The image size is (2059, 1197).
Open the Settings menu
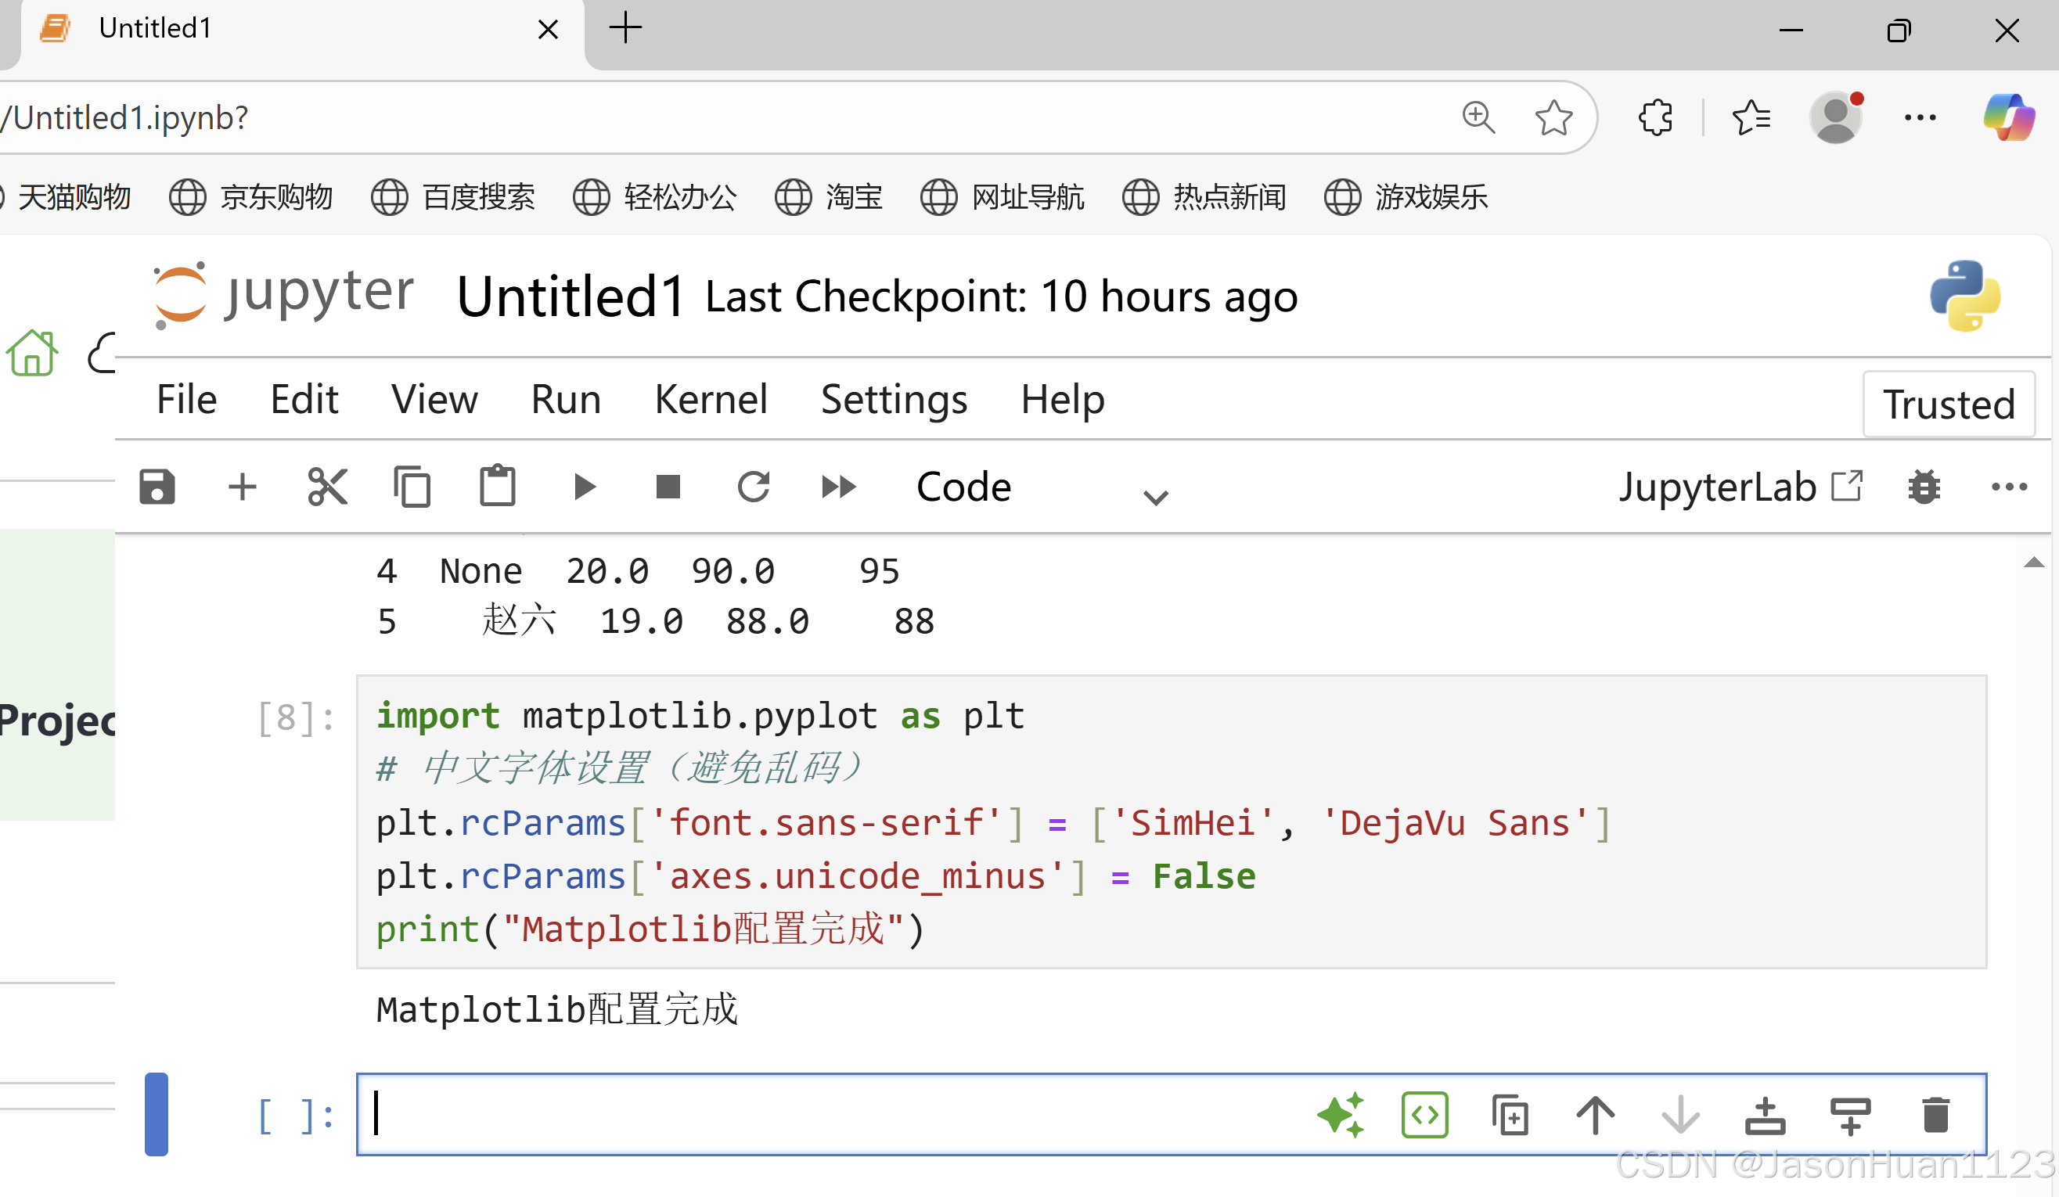point(894,400)
